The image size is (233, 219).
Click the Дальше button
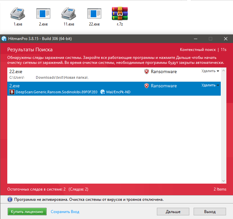[173, 212]
